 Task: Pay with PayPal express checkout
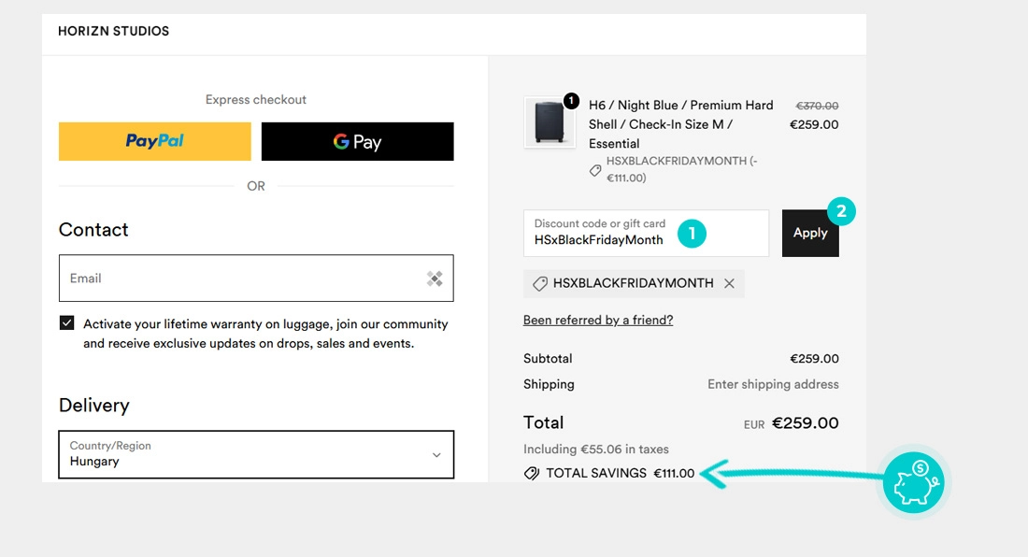(x=155, y=141)
